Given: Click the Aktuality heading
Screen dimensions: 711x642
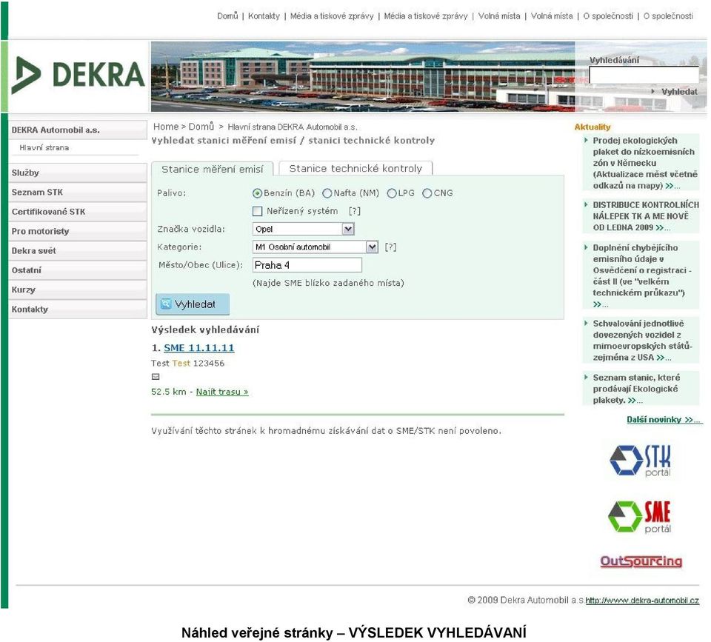Looking at the screenshot, I should pyautogui.click(x=592, y=127).
